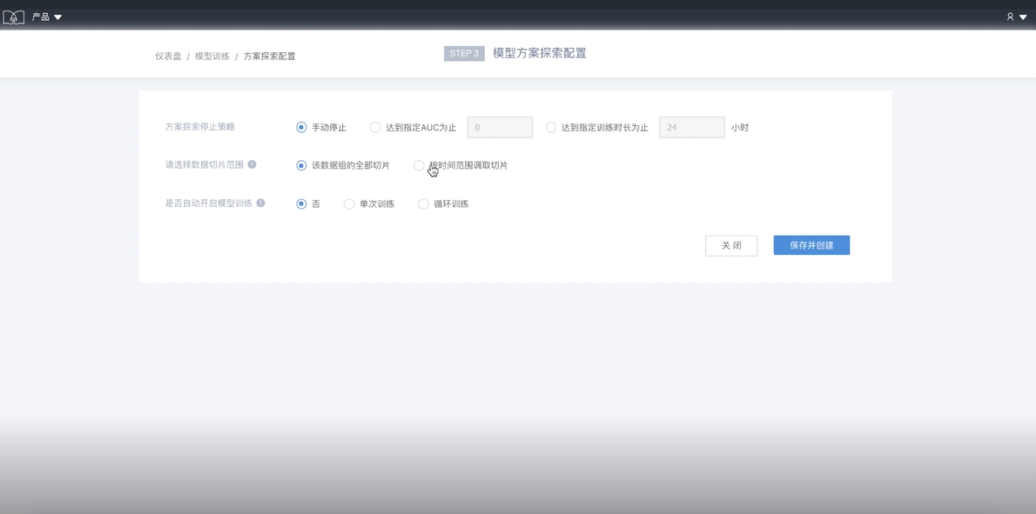
Task: Select the 手动停止 radio option
Action: [301, 128]
